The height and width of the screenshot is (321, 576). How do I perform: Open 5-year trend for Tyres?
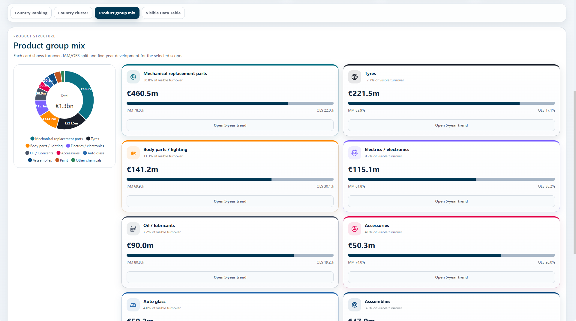pyautogui.click(x=451, y=125)
